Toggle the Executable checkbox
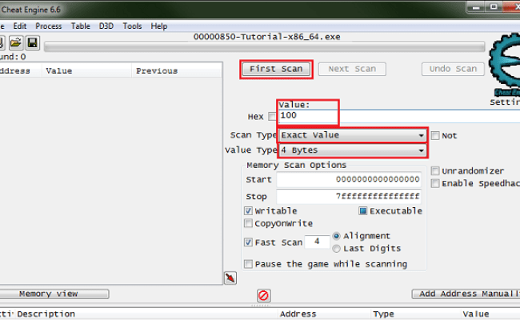 363,211
